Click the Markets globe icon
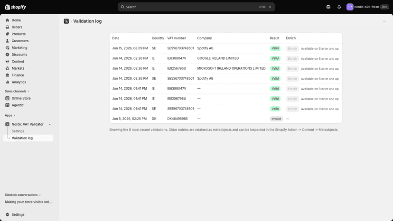 coord(7,68)
